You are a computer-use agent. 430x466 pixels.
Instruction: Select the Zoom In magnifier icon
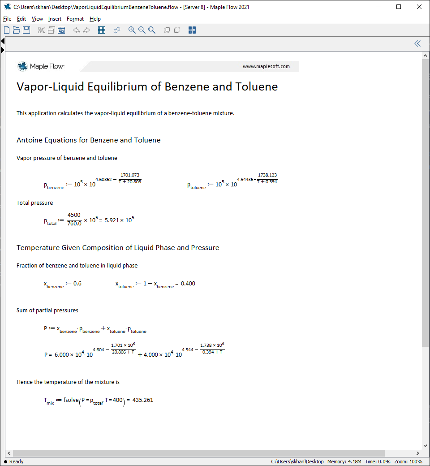pos(132,30)
